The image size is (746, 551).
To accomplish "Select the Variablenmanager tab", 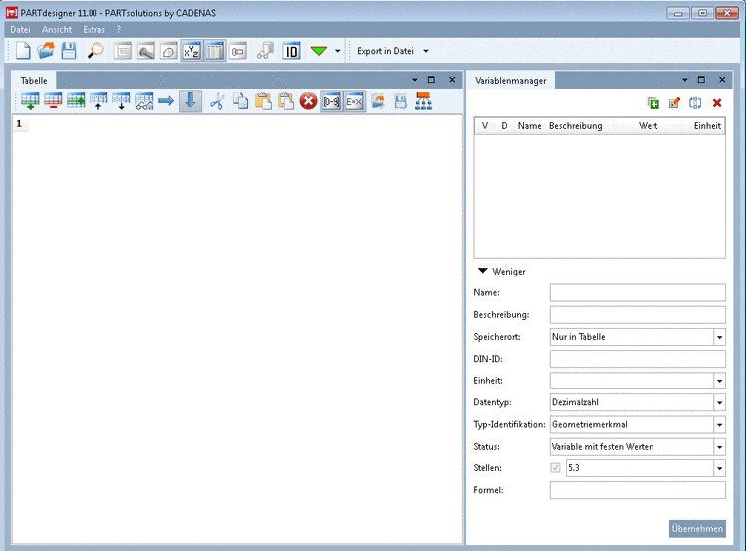I will point(511,80).
